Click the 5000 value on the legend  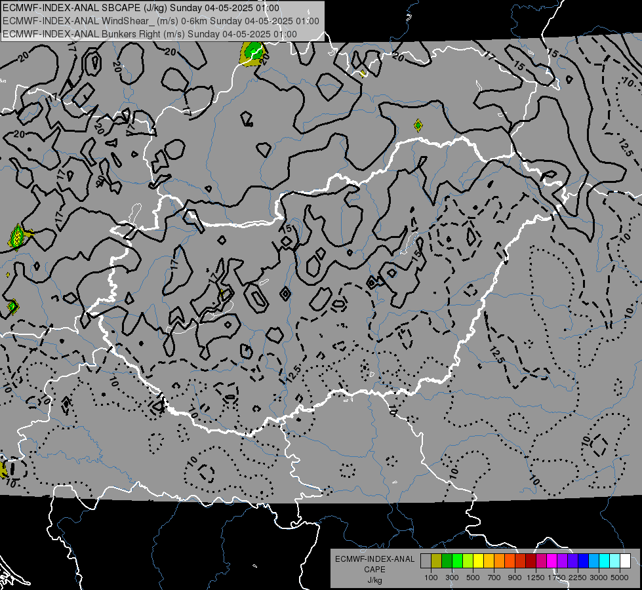coord(620,578)
